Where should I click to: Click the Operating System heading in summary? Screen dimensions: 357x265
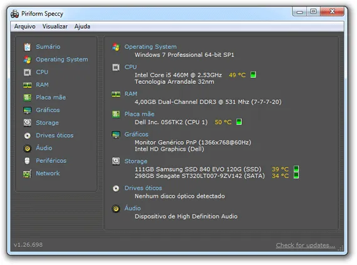(150, 46)
